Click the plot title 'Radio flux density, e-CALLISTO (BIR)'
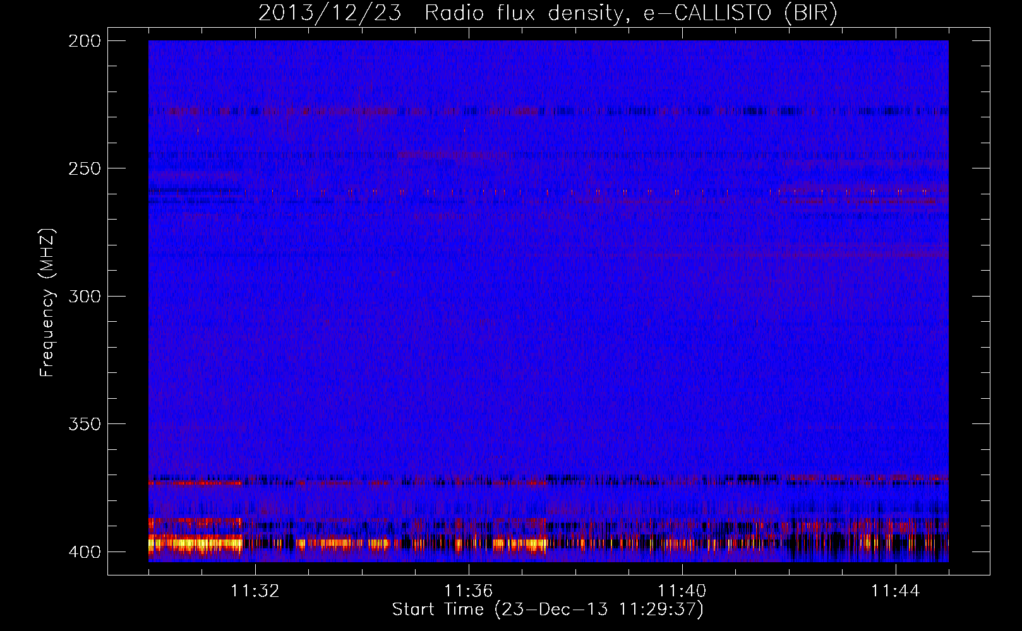 (x=631, y=13)
